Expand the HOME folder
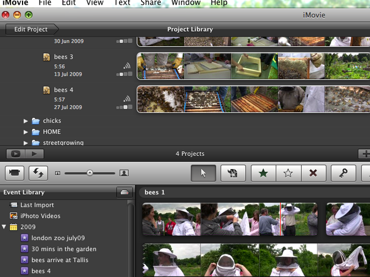Viewport: 370px width, 277px height. (25, 132)
